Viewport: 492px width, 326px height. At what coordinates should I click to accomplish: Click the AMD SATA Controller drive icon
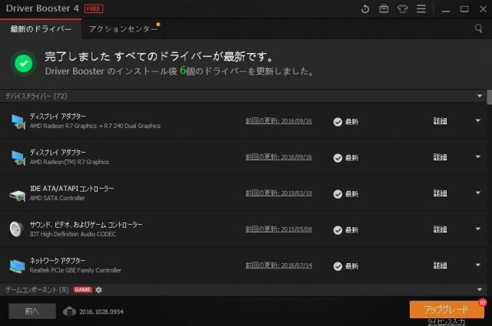[x=17, y=196]
